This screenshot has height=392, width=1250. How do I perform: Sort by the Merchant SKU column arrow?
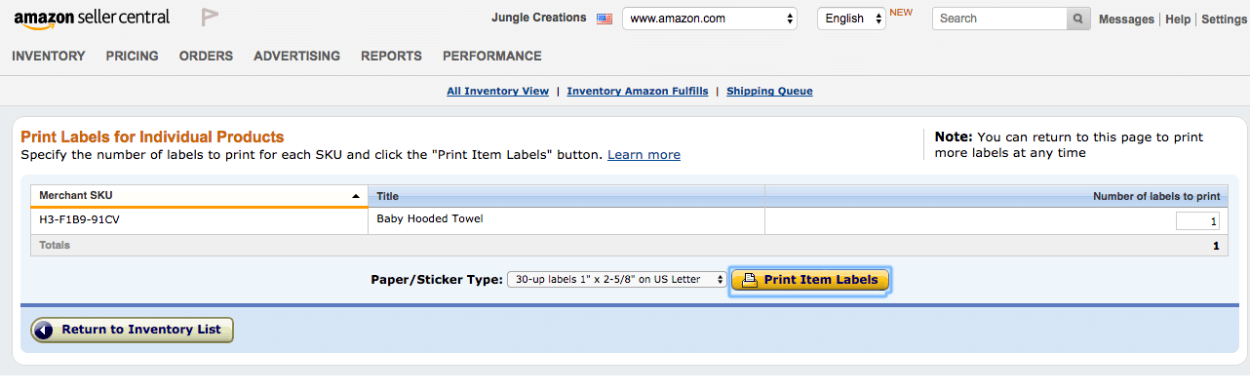[x=355, y=196]
